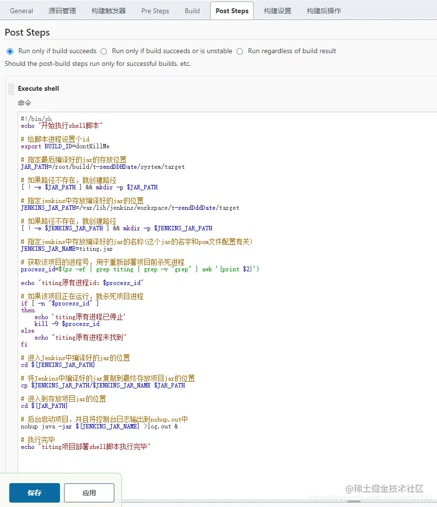Click the kill -9 $process_id line
The image size is (437, 507).
(67, 324)
